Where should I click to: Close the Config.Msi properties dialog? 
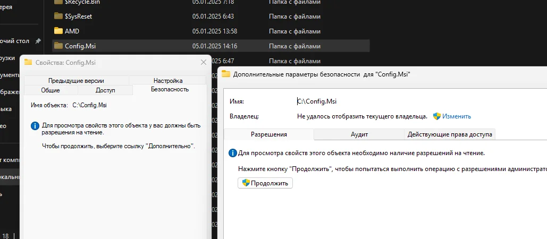coord(204,62)
